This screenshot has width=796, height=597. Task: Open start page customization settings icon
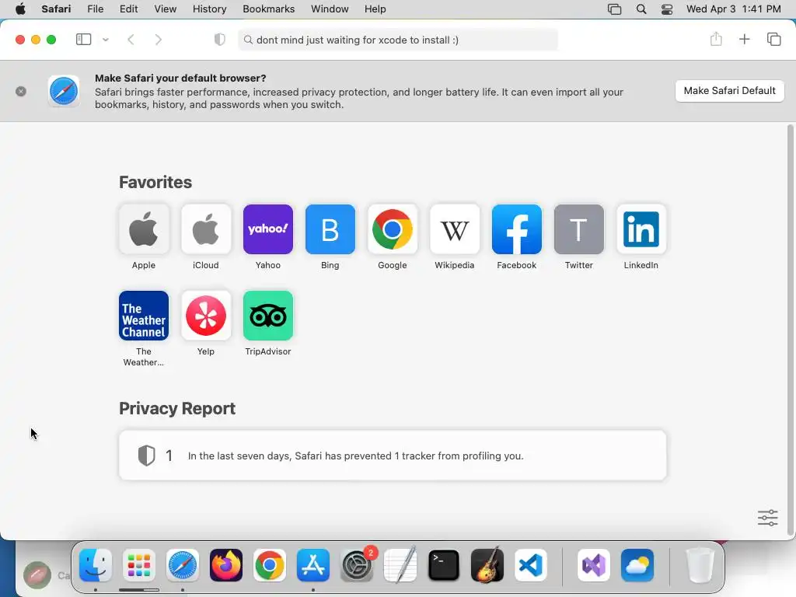[x=767, y=518]
